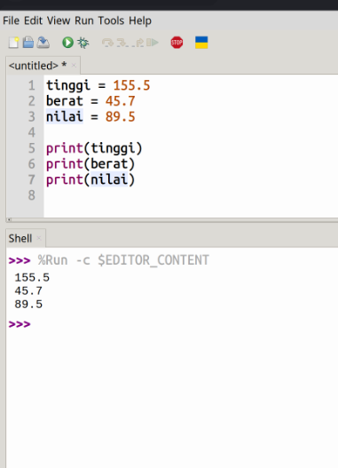Open the Edit menu
338x468 pixels.
(x=33, y=20)
